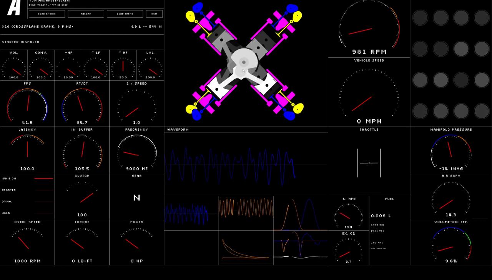Click the orange and blue valve lift scope
The height and width of the screenshot is (280, 492).
301,213
